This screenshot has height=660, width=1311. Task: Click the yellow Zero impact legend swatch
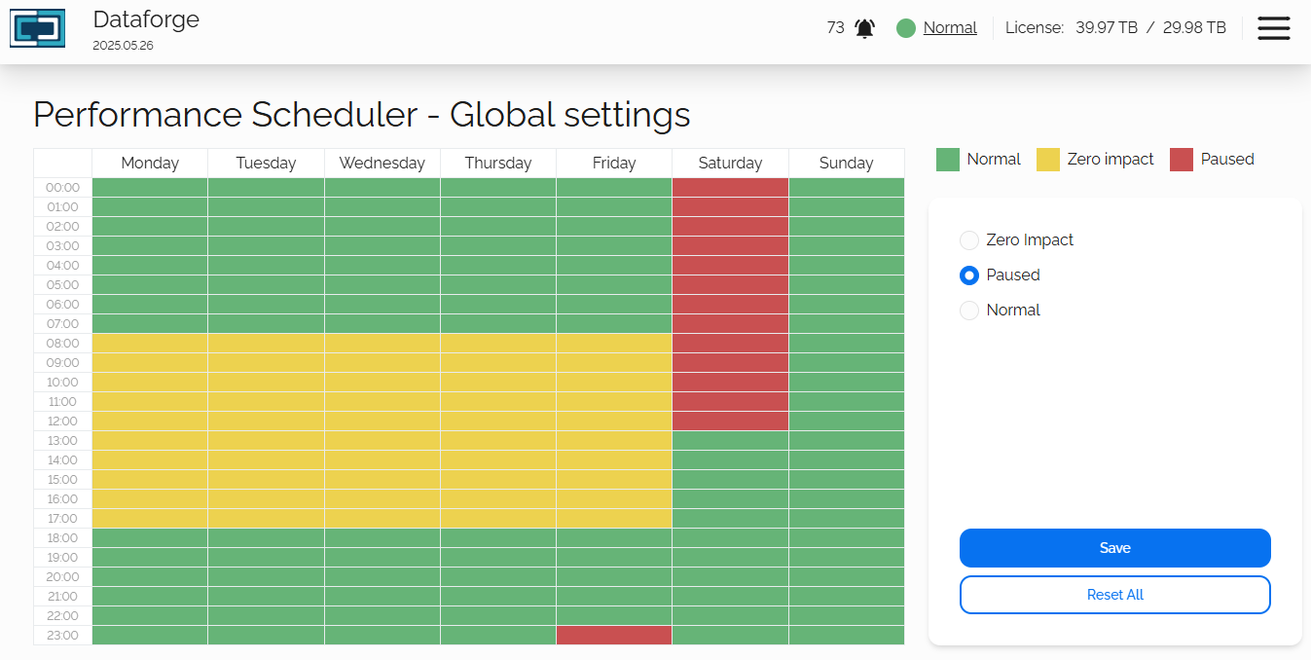click(1048, 160)
